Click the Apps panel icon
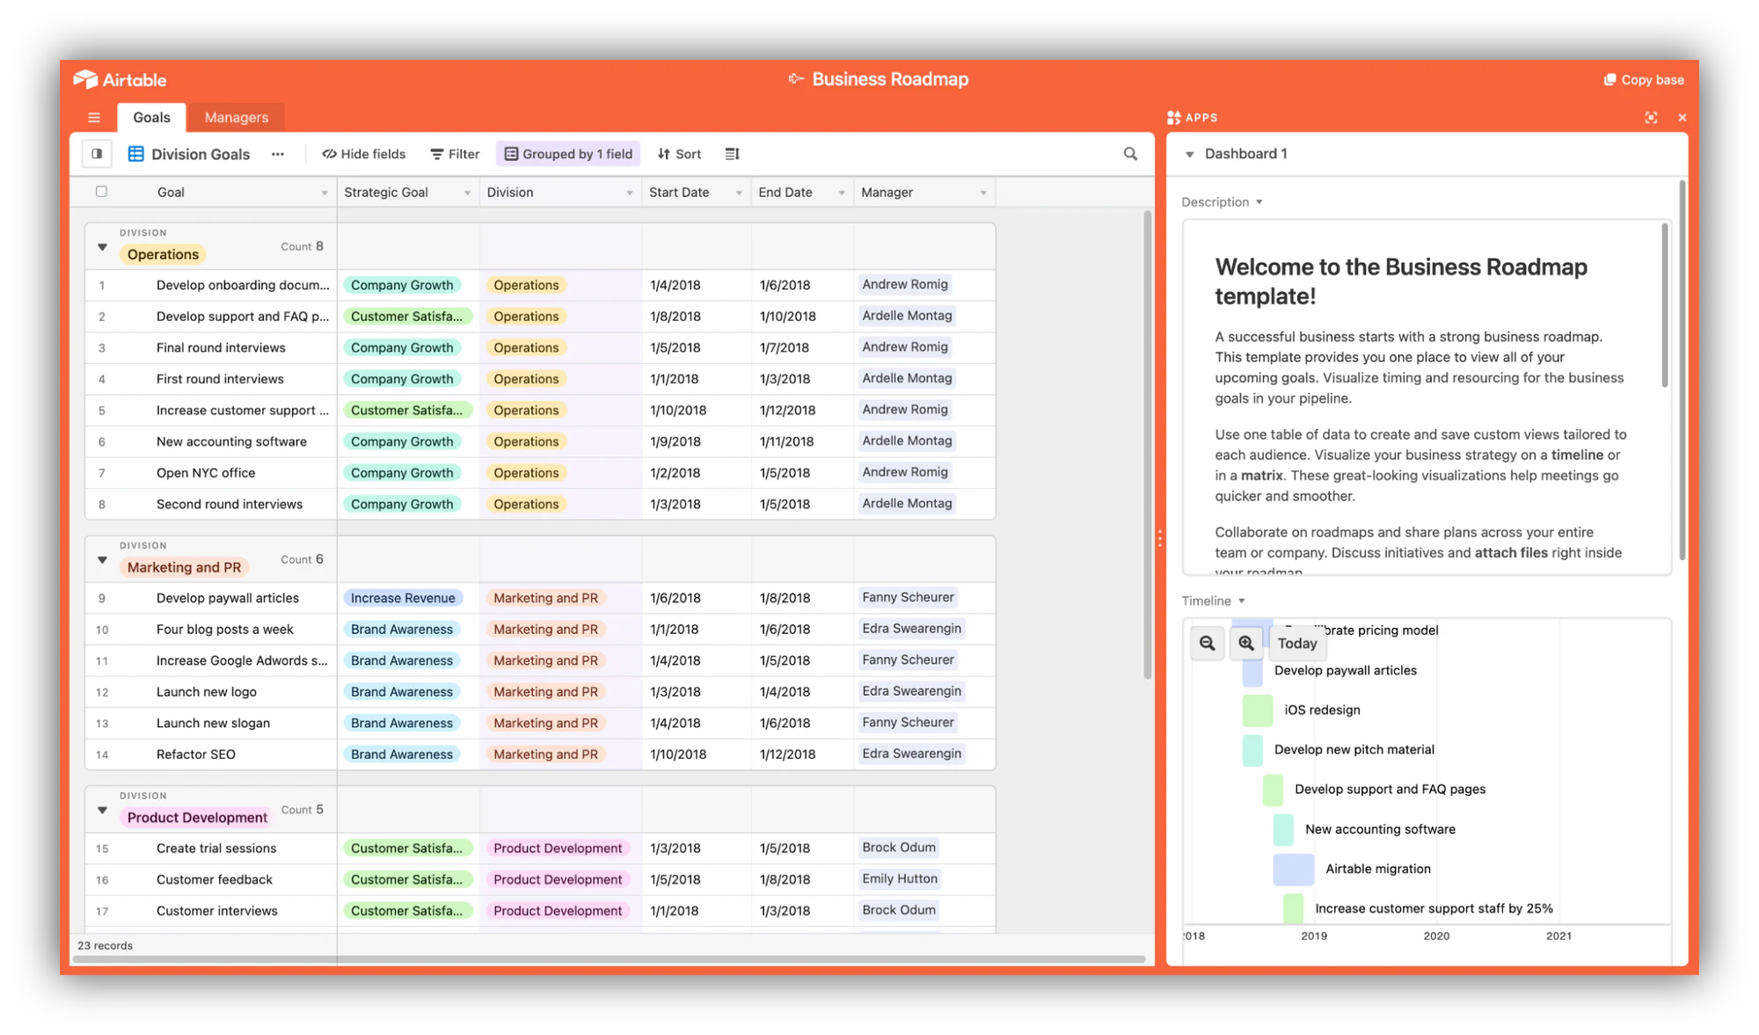 coord(1173,118)
